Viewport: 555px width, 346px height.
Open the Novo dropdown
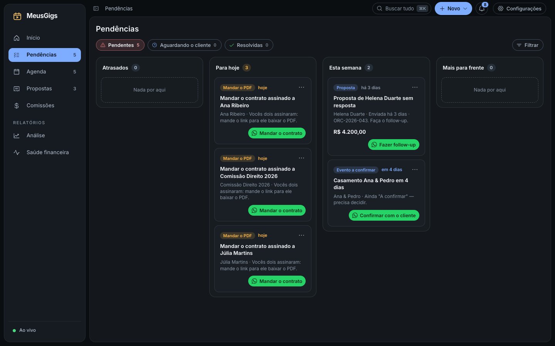[x=453, y=8]
